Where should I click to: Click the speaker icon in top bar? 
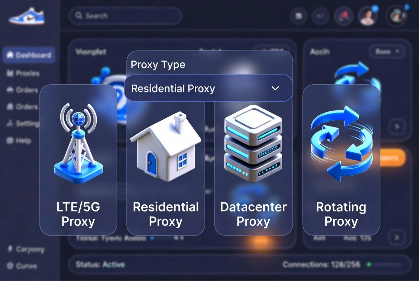pos(321,16)
